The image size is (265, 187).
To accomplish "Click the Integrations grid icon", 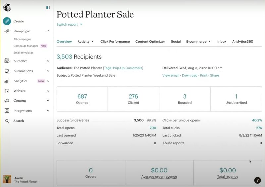I will coord(7,111).
